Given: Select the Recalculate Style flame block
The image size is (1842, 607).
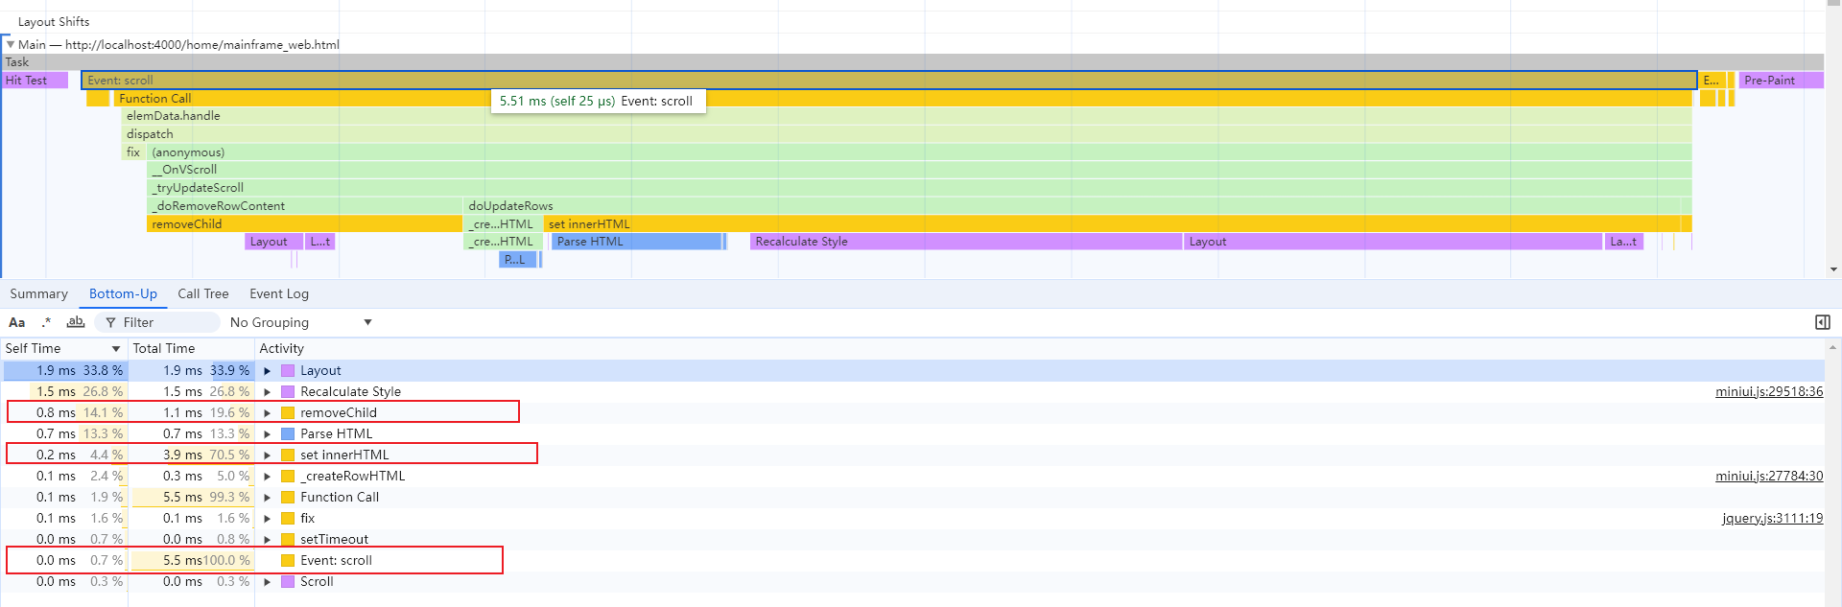Looking at the screenshot, I should point(965,242).
